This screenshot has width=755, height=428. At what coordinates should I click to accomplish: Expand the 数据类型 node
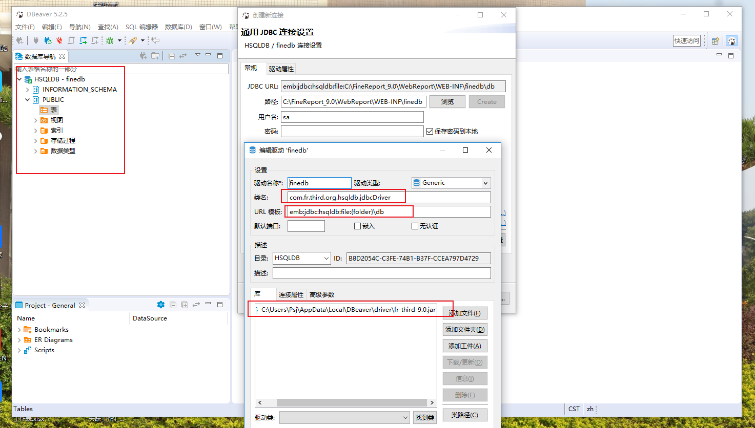(x=35, y=151)
